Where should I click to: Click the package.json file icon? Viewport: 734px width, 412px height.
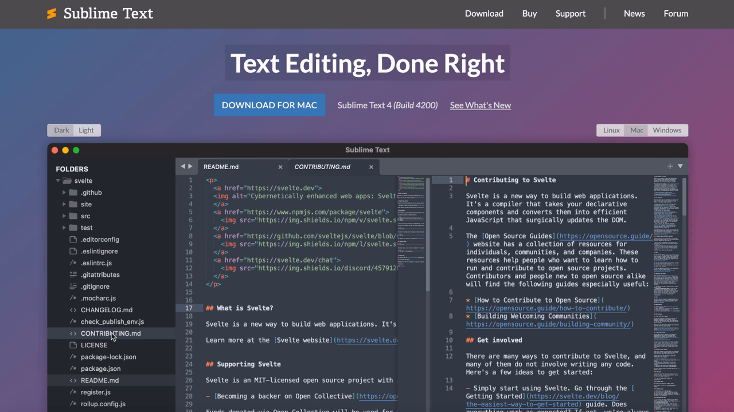(x=73, y=368)
